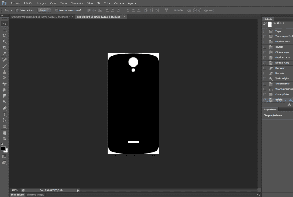Select the Magic Wand tool
293x197 pixels.
point(4,42)
